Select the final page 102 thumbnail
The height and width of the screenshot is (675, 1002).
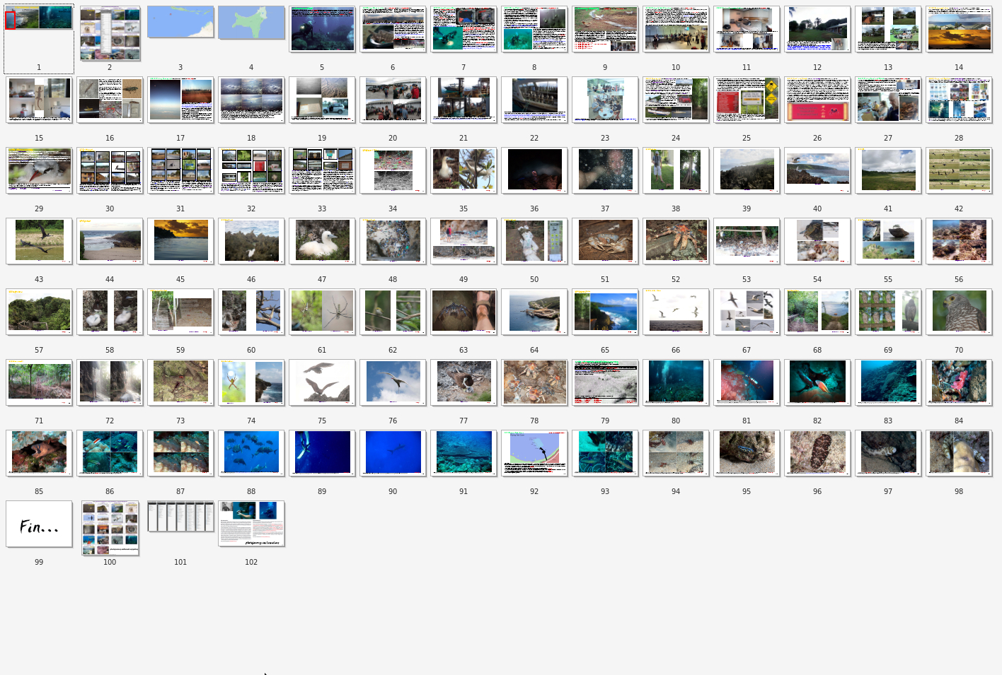tap(251, 524)
